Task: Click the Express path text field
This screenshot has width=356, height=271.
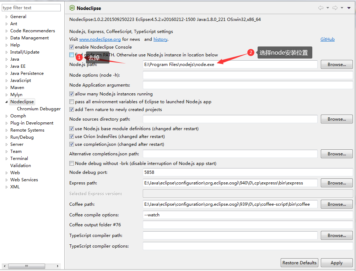Action: pyautogui.click(x=230, y=183)
